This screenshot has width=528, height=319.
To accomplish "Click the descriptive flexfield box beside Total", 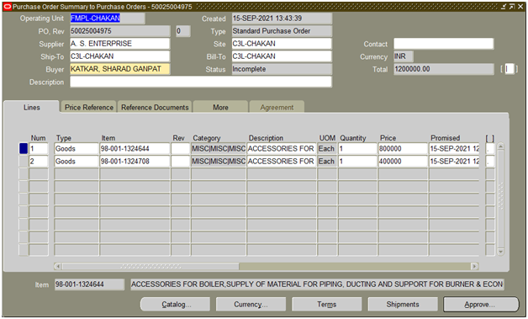I will [510, 69].
